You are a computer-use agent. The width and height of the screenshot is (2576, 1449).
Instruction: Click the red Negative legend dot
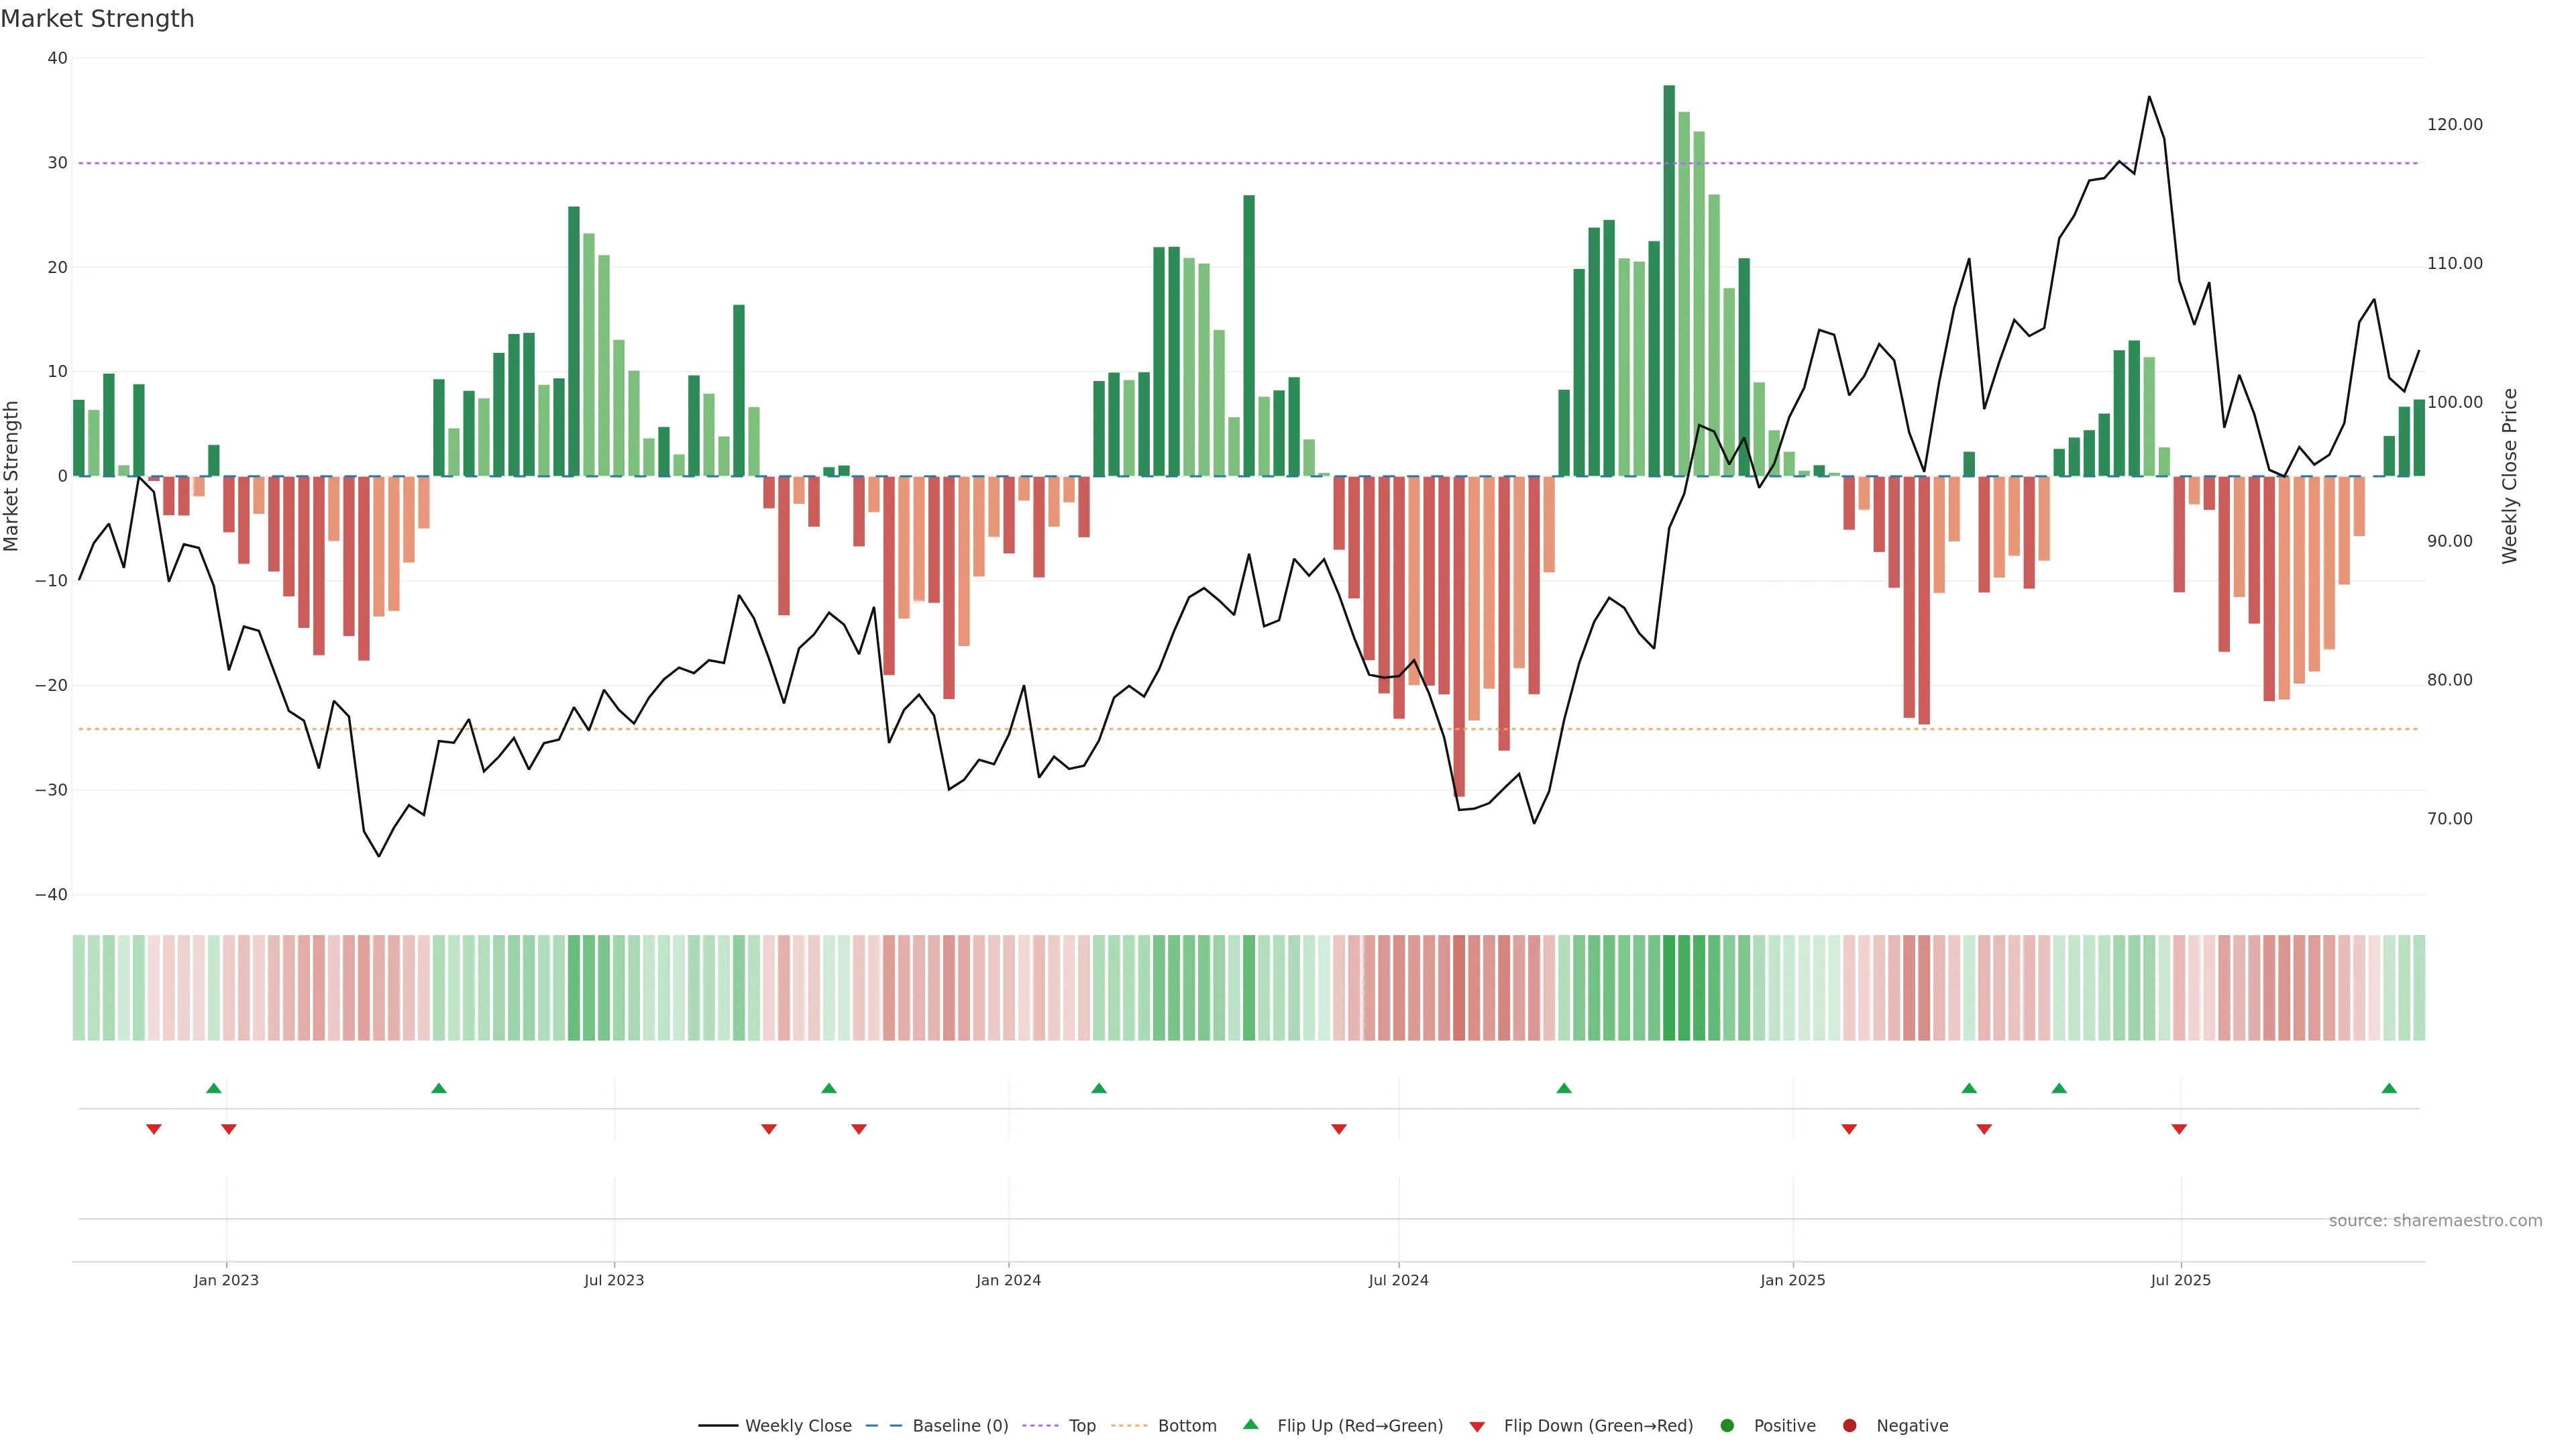(1849, 1426)
